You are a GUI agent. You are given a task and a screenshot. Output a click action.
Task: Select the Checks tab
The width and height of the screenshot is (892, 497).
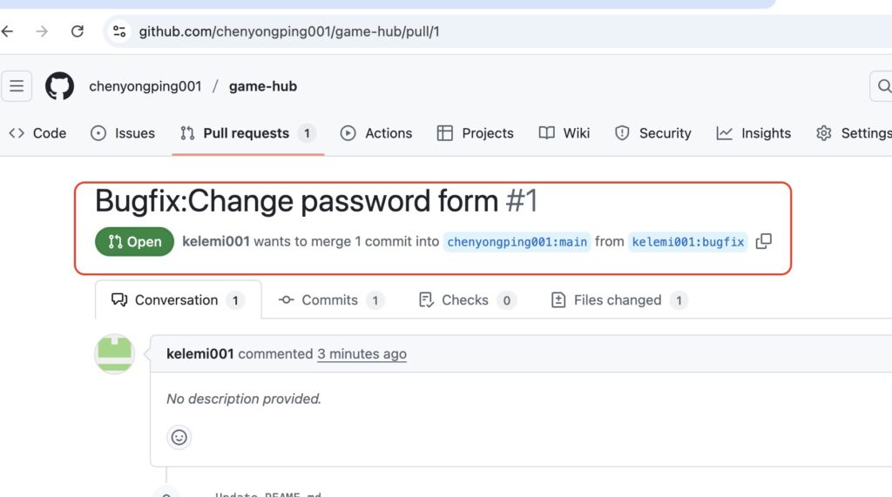(x=466, y=300)
